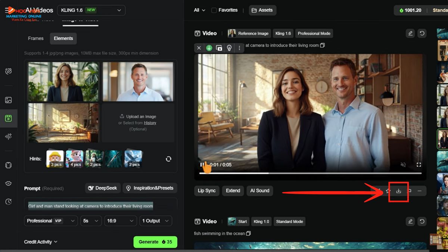The image size is (448, 252).
Task: Open the KLING 1.6 model dropdown
Action: [91, 10]
